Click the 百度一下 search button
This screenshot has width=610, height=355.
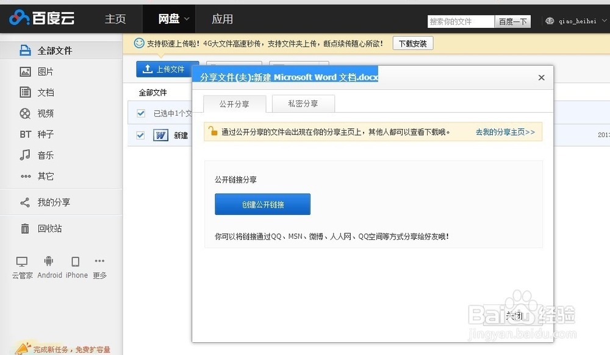(x=513, y=21)
